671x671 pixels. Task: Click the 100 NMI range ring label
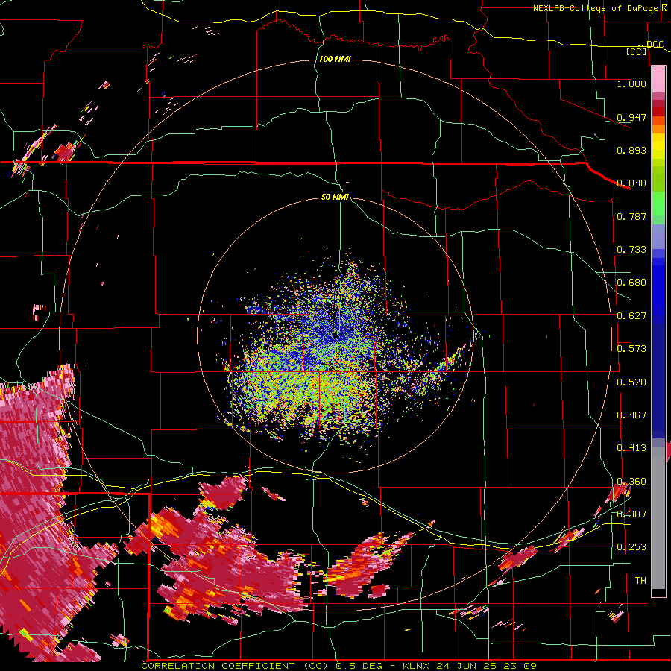click(x=335, y=59)
